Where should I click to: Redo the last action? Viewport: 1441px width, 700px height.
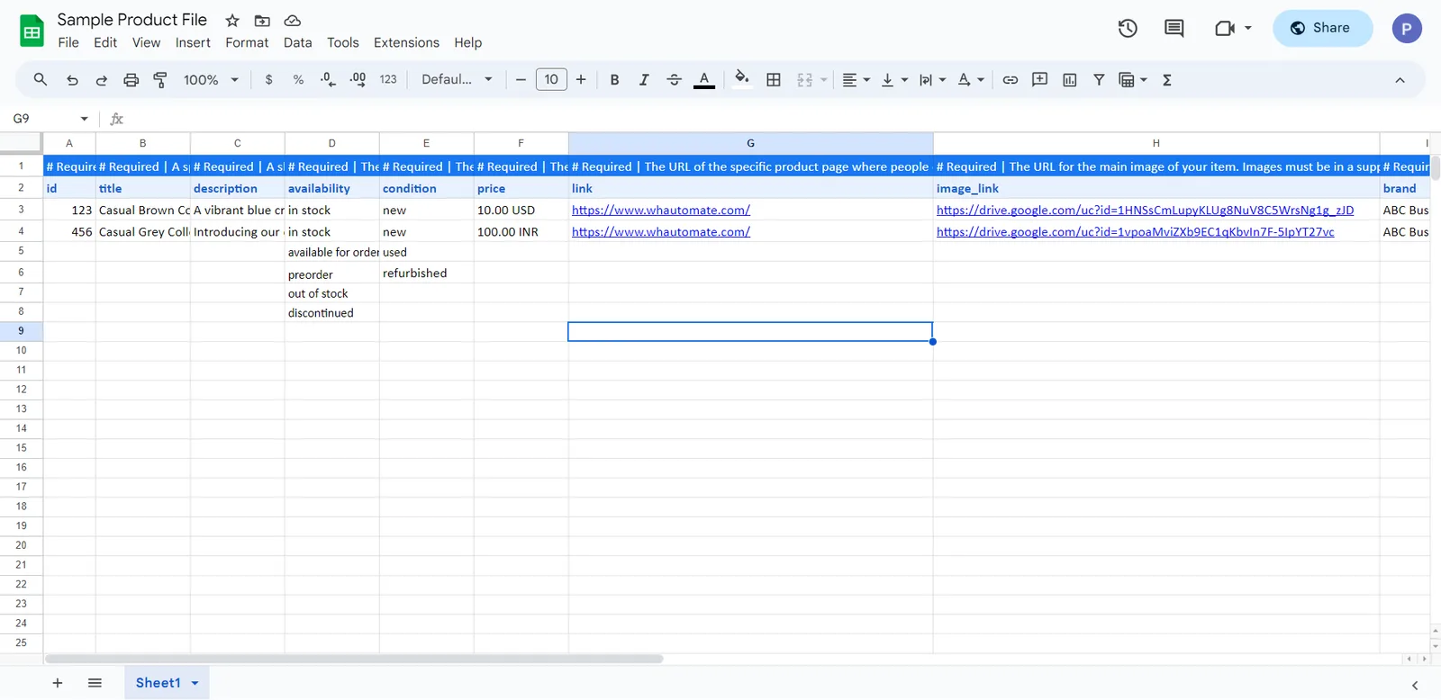coord(102,79)
